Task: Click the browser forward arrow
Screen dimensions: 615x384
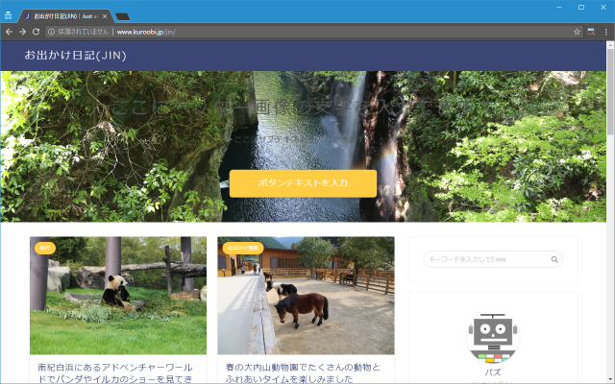Action: pyautogui.click(x=22, y=32)
